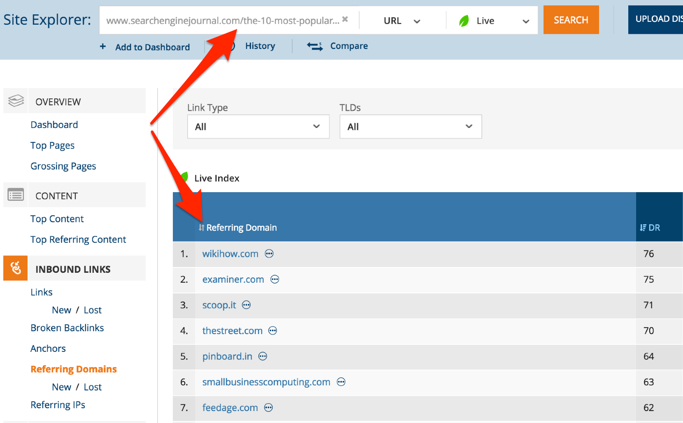Screen dimensions: 683x423
Task: Open Dashboard in the sidebar
Action: click(x=54, y=125)
